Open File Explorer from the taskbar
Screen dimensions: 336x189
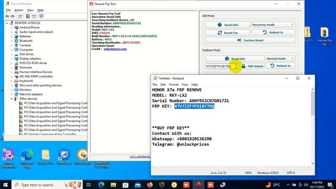pos(113,185)
